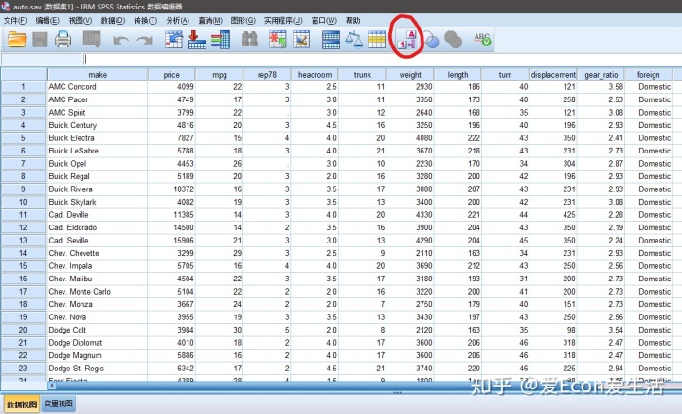Run the ABC spell check
This screenshot has height=414, width=682.
click(482, 40)
